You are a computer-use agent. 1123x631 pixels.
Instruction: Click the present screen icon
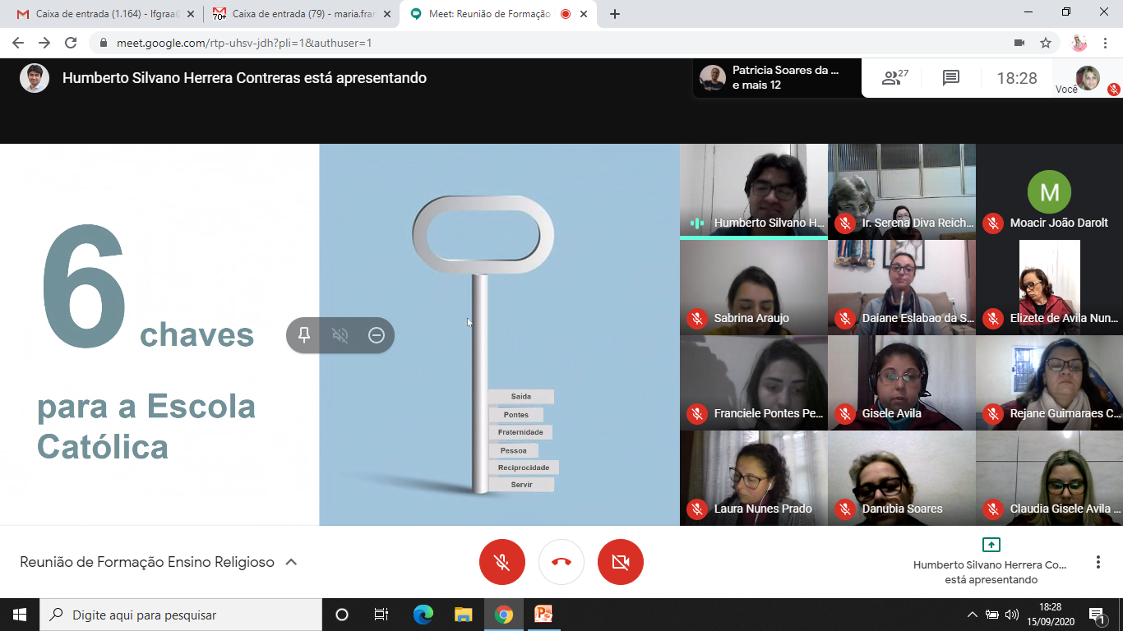click(991, 545)
